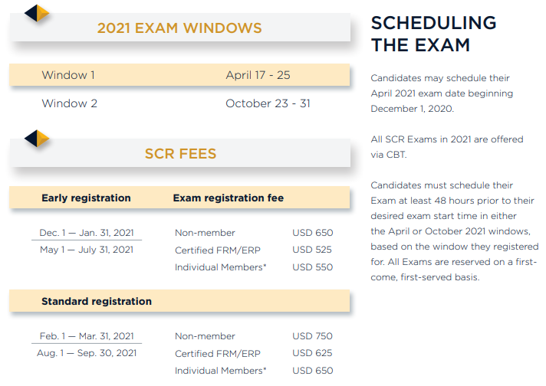Select the Window 2 row label

pyautogui.click(x=69, y=103)
